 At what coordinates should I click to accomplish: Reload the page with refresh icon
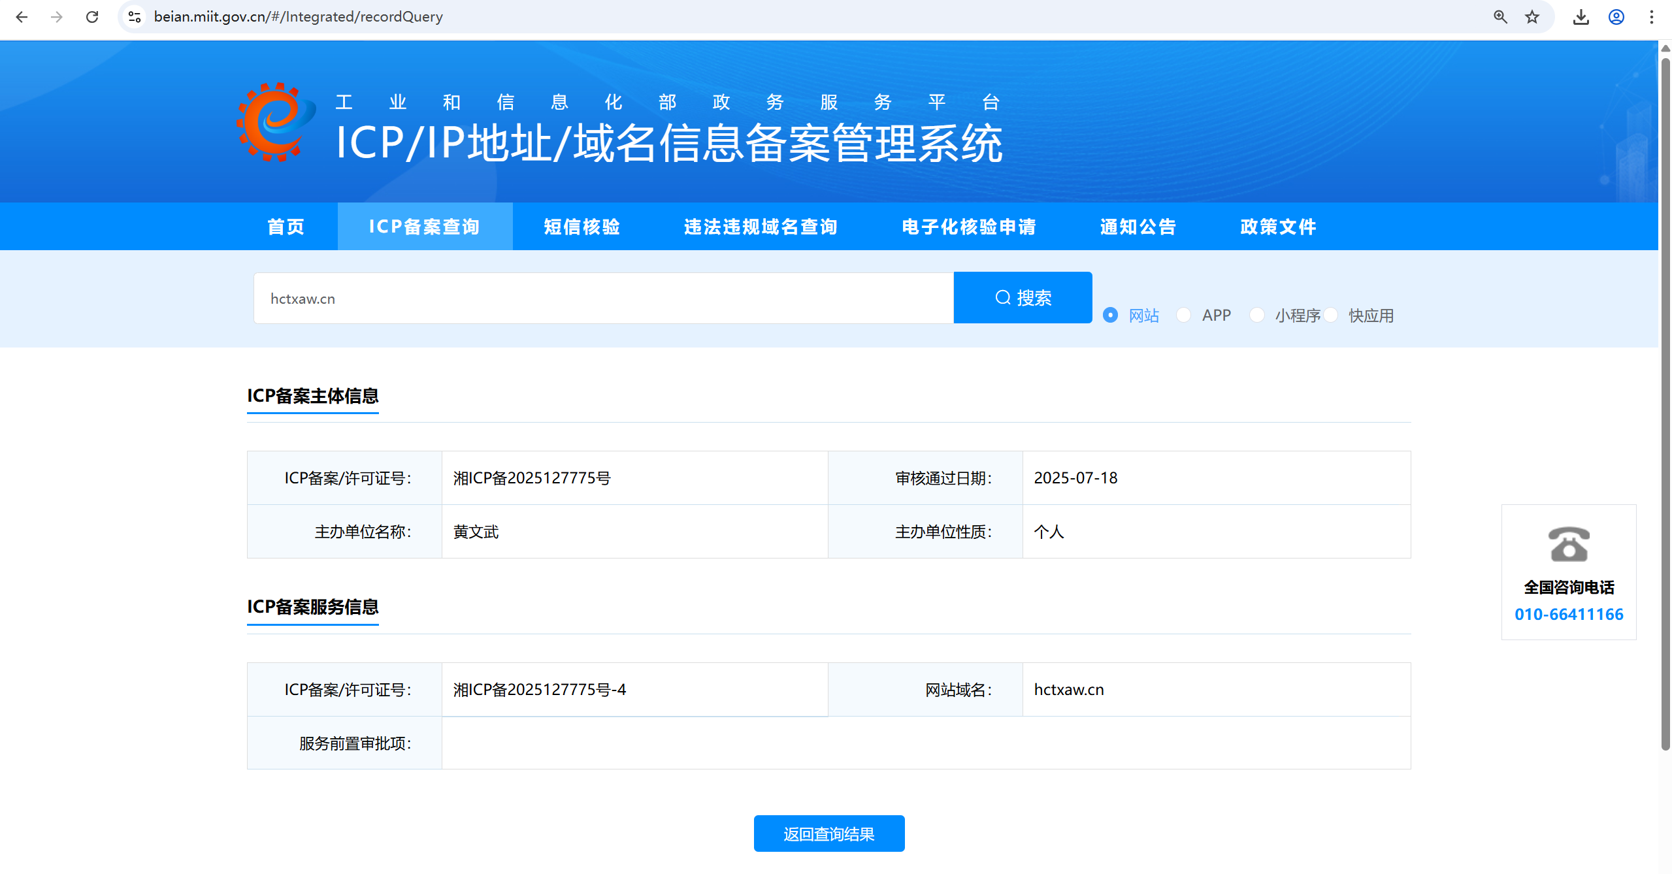point(92,17)
